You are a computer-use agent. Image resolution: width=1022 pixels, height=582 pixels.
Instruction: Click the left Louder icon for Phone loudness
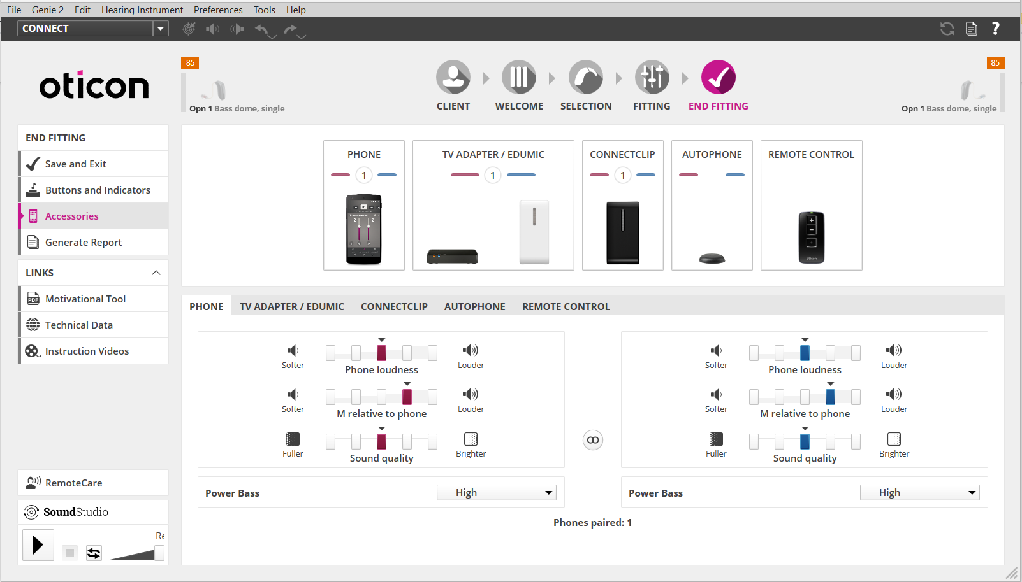(471, 350)
